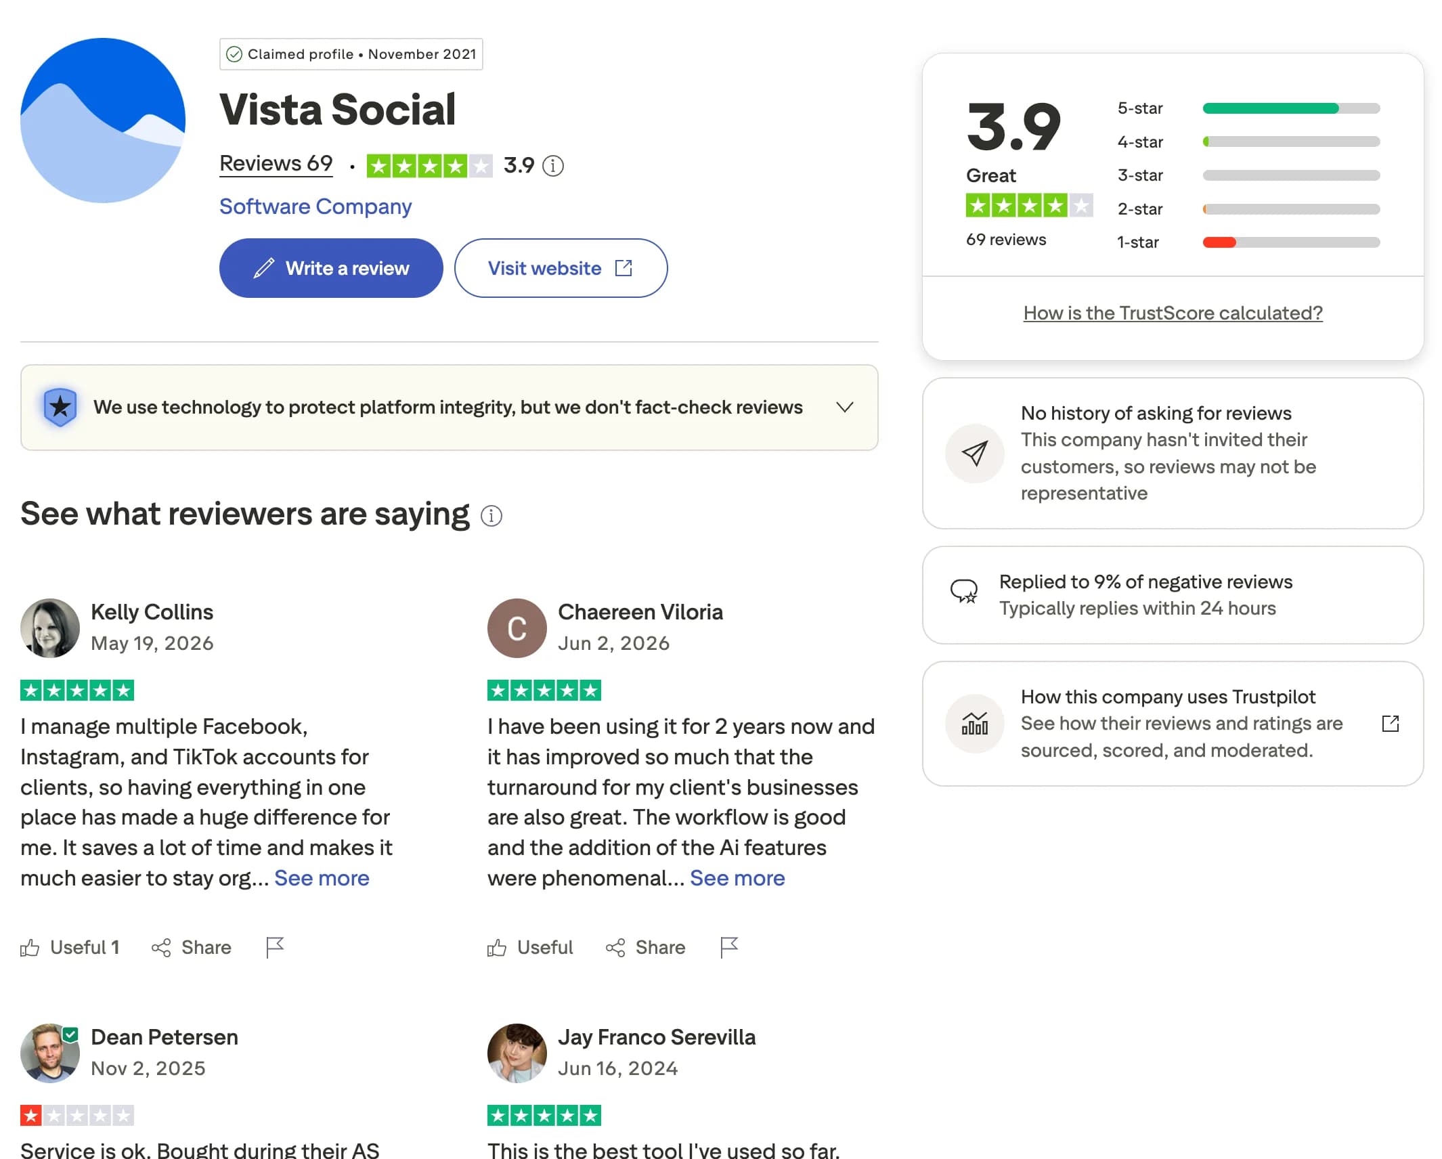This screenshot has height=1159, width=1442.
Task: Click Kelly Collins reviewer name
Action: tap(152, 612)
